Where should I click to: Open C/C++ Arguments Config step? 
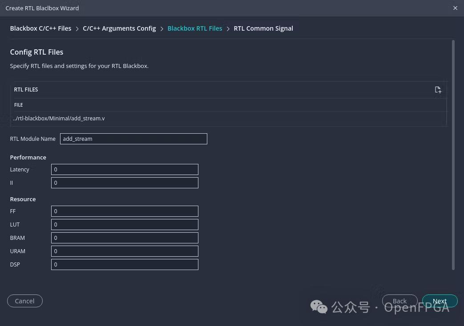[x=119, y=28]
